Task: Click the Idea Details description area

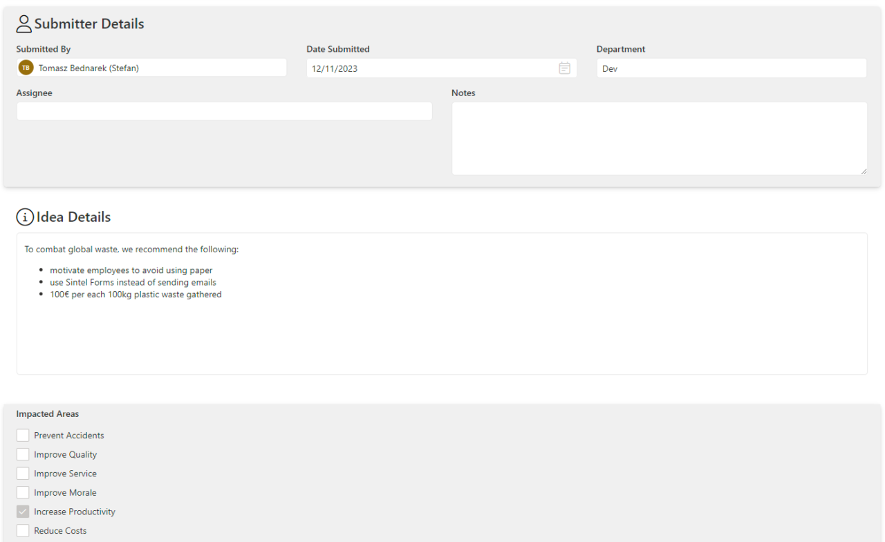Action: [442, 304]
